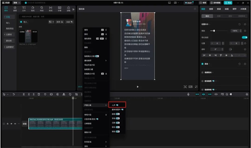Hide the video track with eye icon

click(11, 124)
